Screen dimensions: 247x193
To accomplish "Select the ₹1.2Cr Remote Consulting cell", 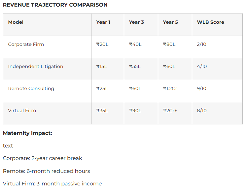I will tap(170, 88).
